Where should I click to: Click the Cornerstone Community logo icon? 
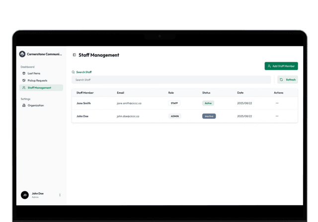pyautogui.click(x=22, y=54)
